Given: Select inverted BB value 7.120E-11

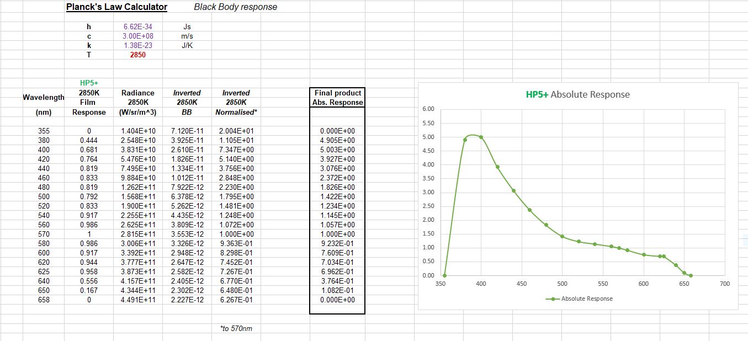Looking at the screenshot, I should pos(187,131).
